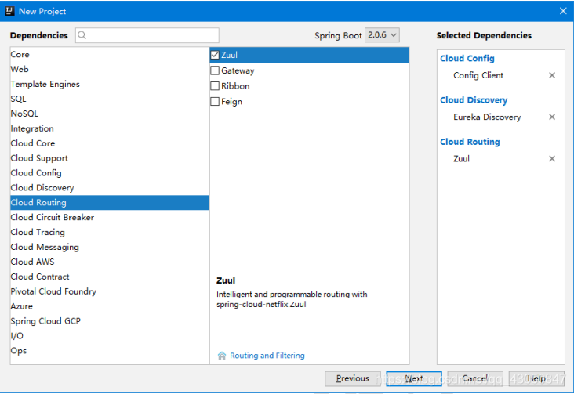Select the Core category
This screenshot has height=394, width=574.
(110, 55)
